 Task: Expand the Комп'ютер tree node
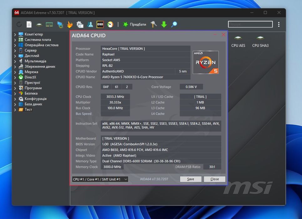[x=15, y=34]
